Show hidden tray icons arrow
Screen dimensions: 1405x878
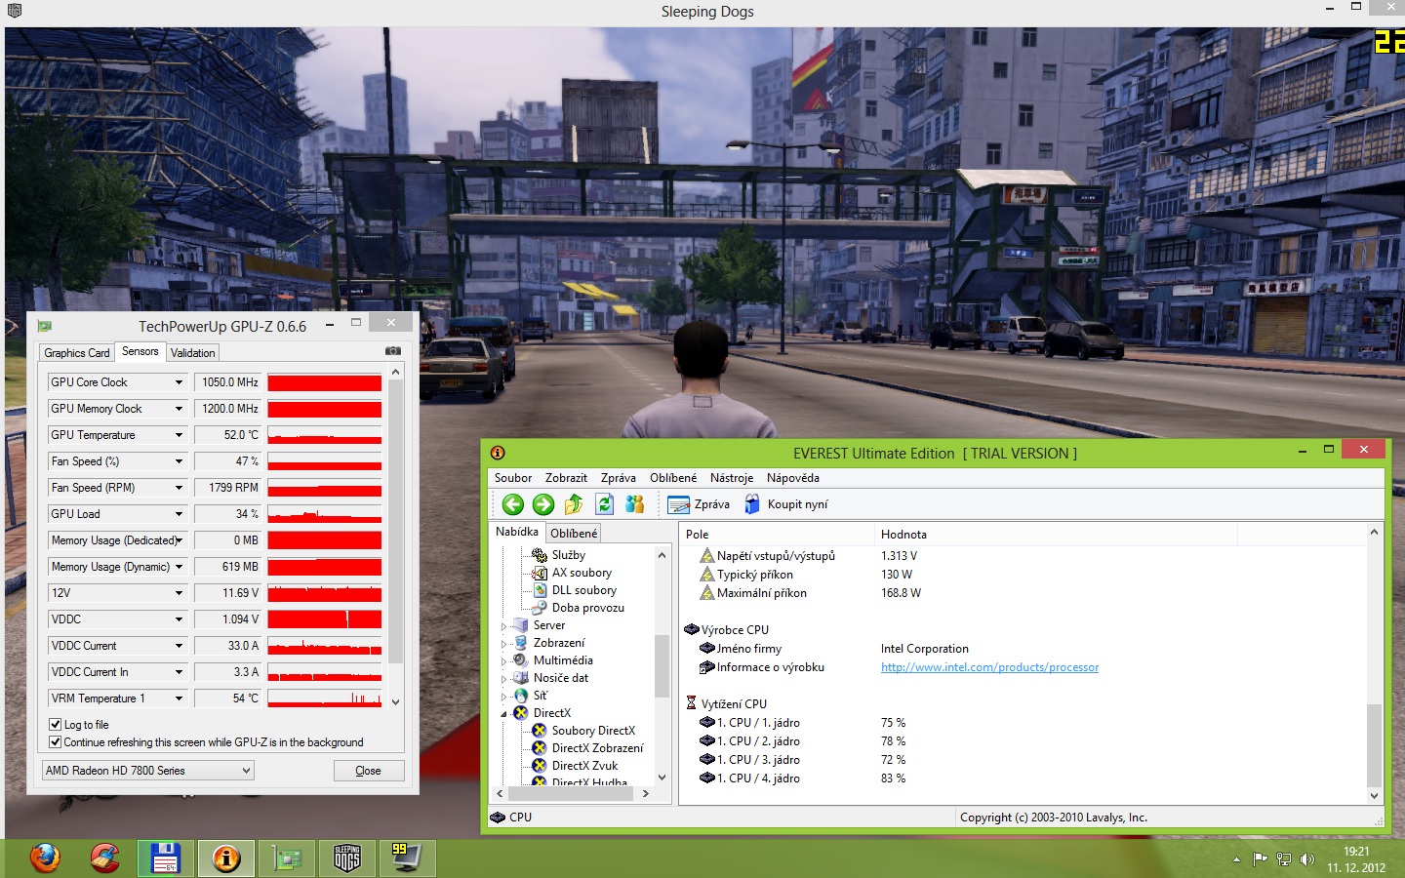[x=1236, y=859]
